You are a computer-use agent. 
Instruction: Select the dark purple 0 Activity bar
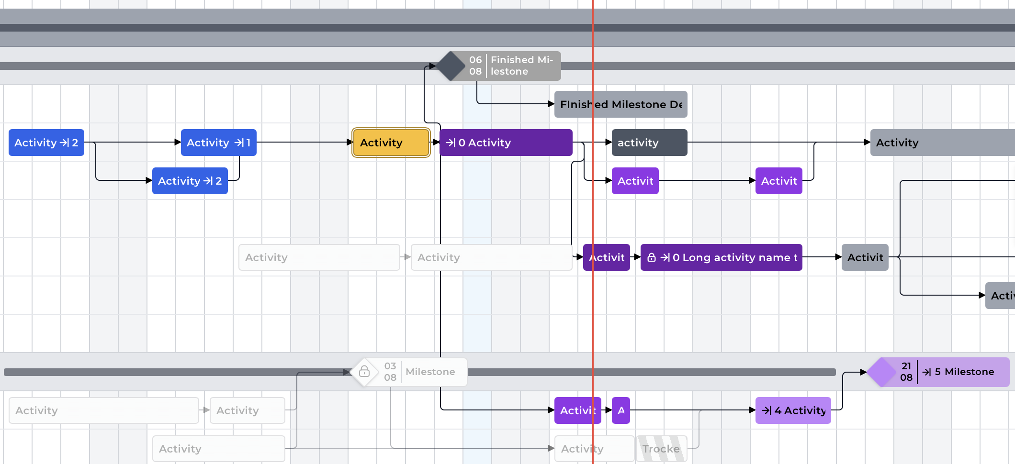[506, 143]
